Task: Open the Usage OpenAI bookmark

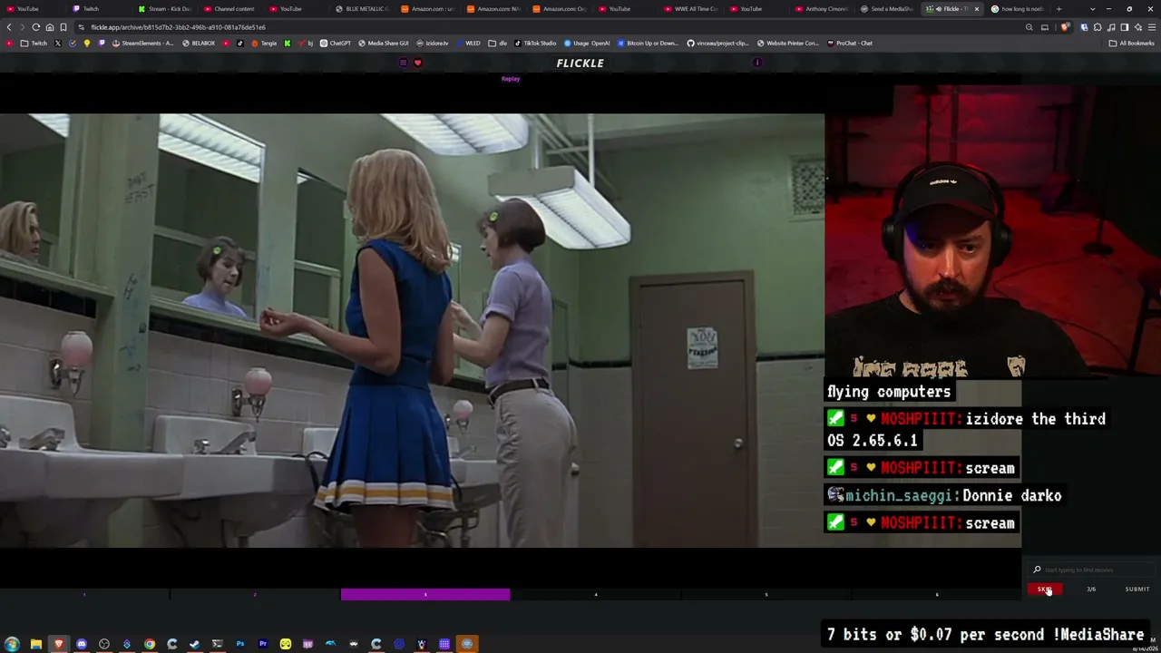Action: pos(588,44)
